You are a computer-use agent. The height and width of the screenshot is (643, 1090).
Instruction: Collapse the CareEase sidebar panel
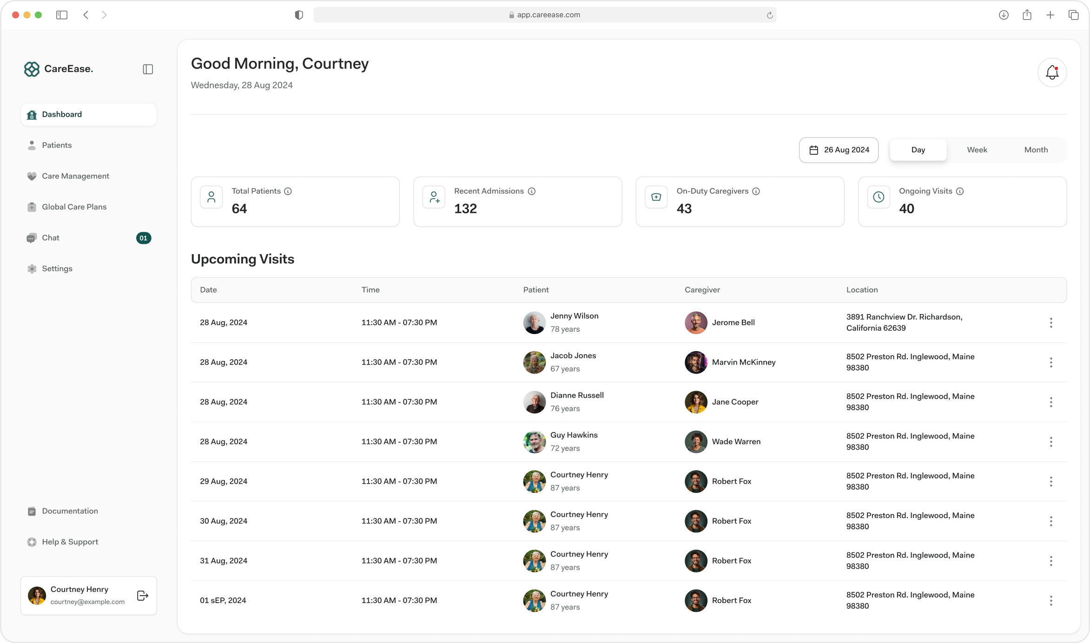click(148, 69)
